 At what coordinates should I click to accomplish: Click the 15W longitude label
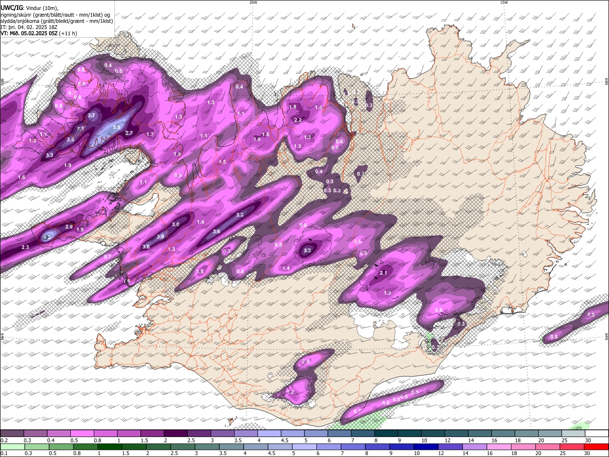click(504, 2)
